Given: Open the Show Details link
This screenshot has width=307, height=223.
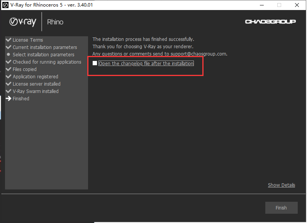Looking at the screenshot, I should [x=282, y=185].
